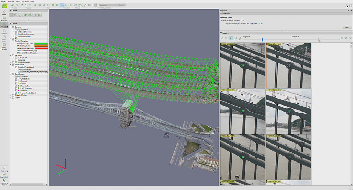The height and width of the screenshot is (190, 353).
Task: Click the toolbar Zoom Out magnifier
Action: 44,5
